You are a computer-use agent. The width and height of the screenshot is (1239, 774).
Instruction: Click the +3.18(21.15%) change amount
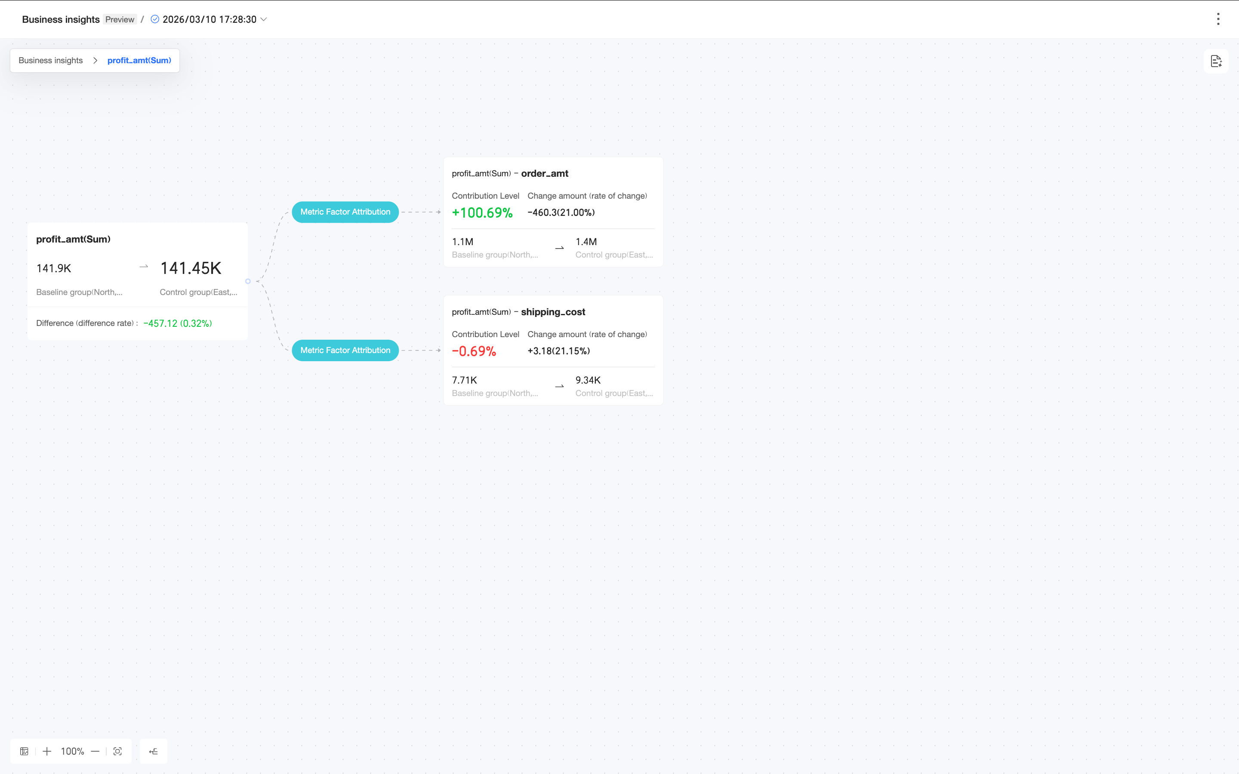tap(558, 350)
